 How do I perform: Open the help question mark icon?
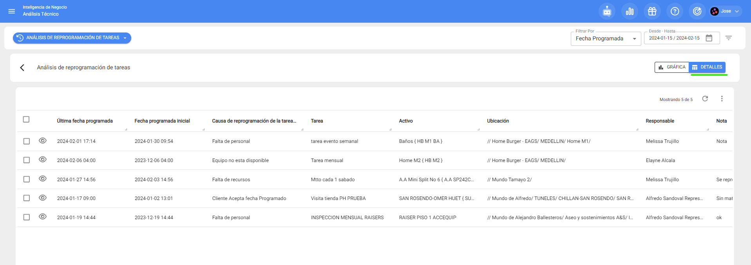pyautogui.click(x=675, y=11)
